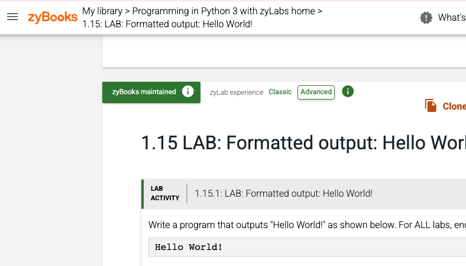Click the 'LAB ACTIVITY' label
This screenshot has width=466, height=266.
coord(165,193)
